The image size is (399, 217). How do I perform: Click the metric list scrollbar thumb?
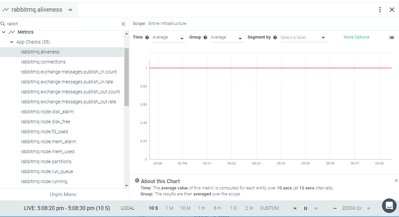click(126, 77)
